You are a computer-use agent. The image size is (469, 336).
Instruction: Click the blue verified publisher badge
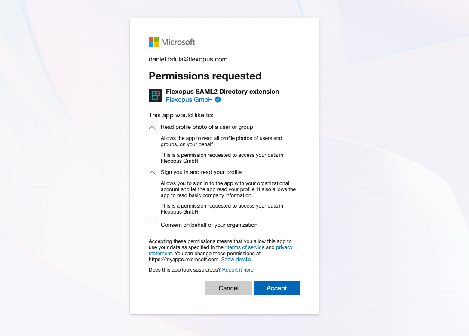[x=218, y=100]
